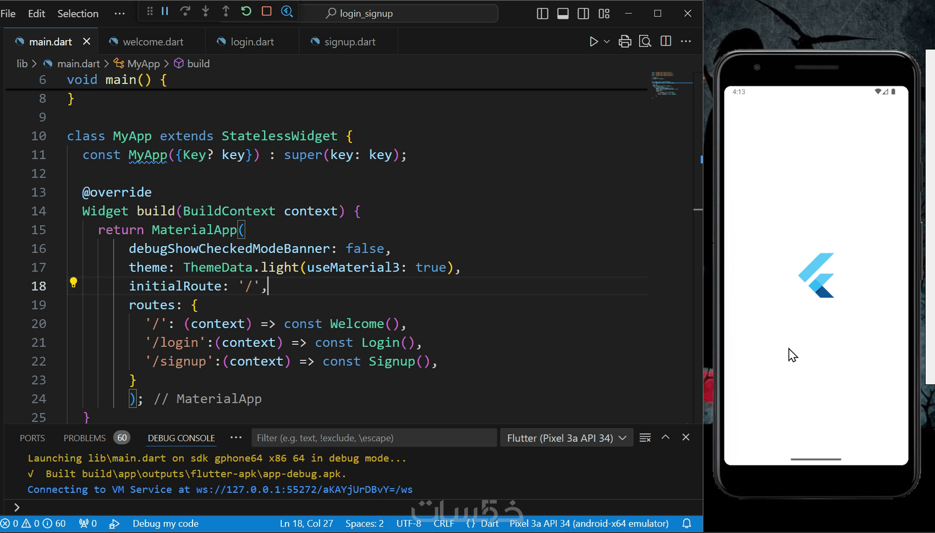Click the debug Step Over icon
The height and width of the screenshot is (533, 935).
[185, 12]
